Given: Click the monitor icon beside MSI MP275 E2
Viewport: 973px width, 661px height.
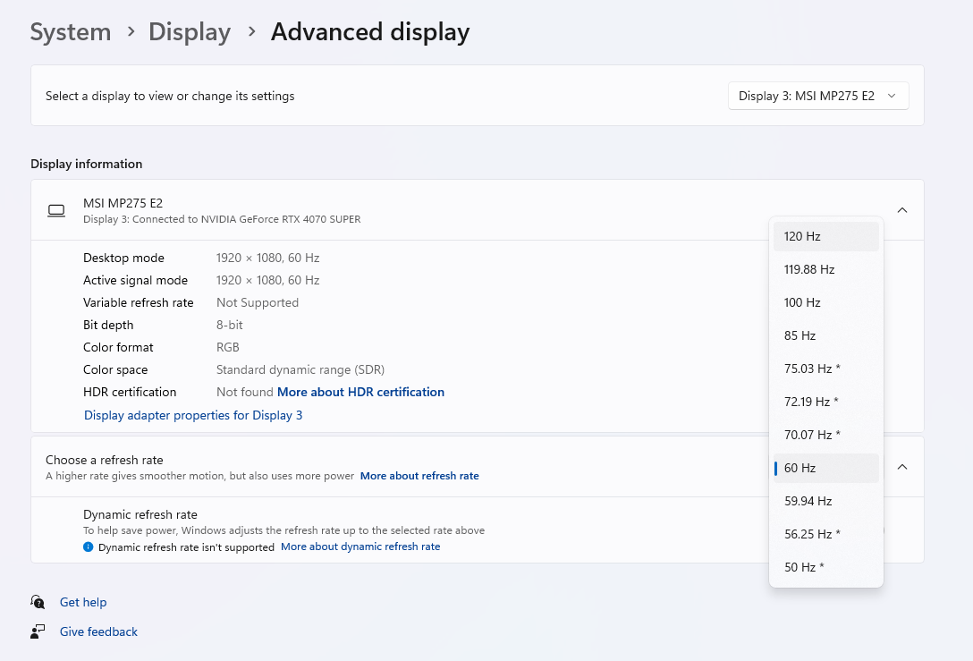Looking at the screenshot, I should click(x=56, y=210).
